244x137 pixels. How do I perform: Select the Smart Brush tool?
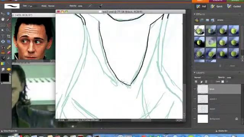point(9,58)
